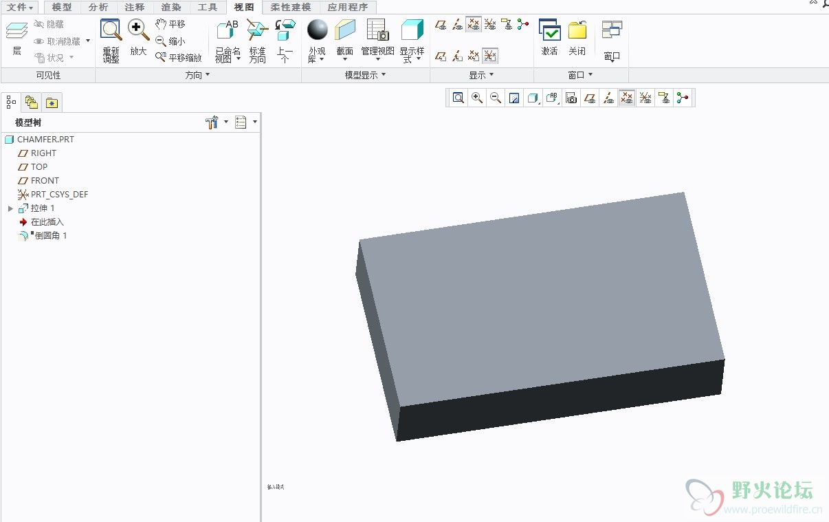Click zoom out icon in graphics toolbar
The image size is (829, 522).
click(495, 98)
